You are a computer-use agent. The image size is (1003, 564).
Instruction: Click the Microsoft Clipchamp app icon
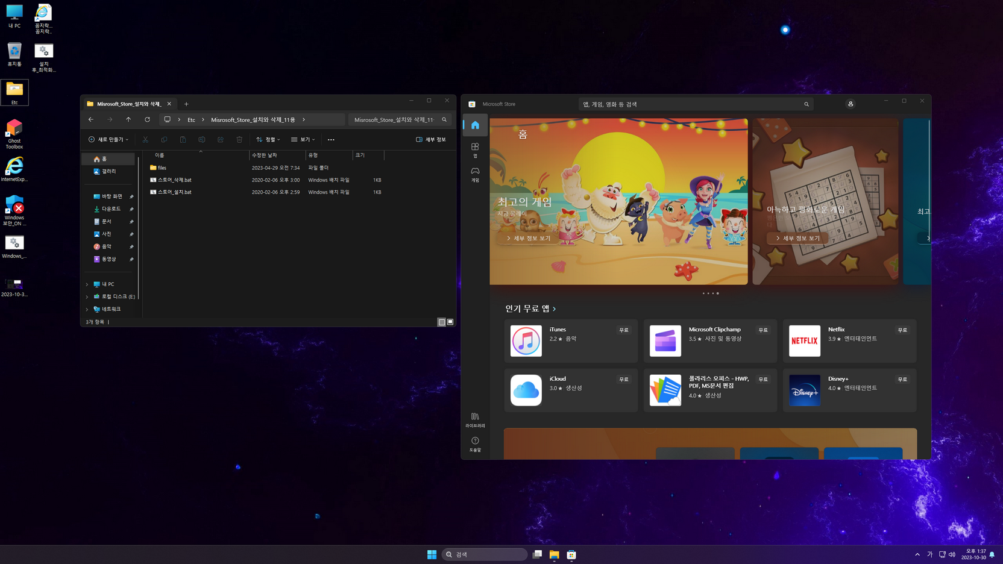[x=665, y=341]
